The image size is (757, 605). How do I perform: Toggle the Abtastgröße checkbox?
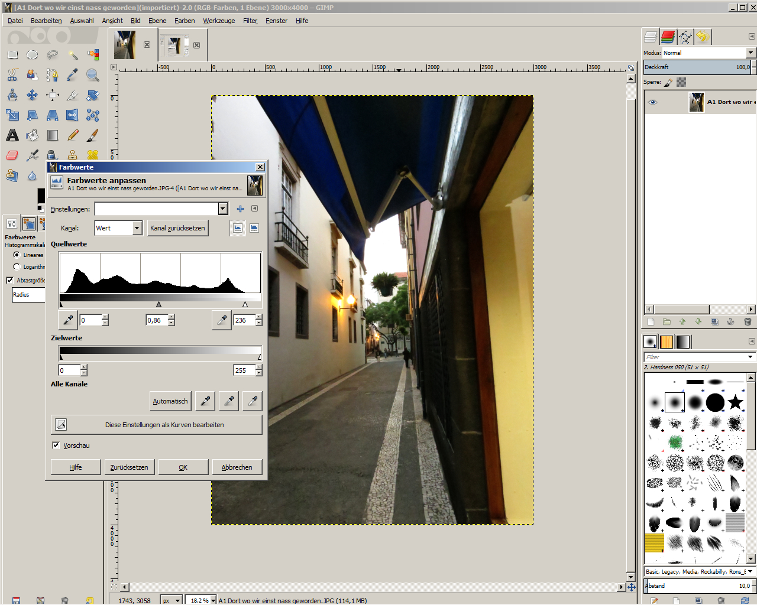(9, 280)
